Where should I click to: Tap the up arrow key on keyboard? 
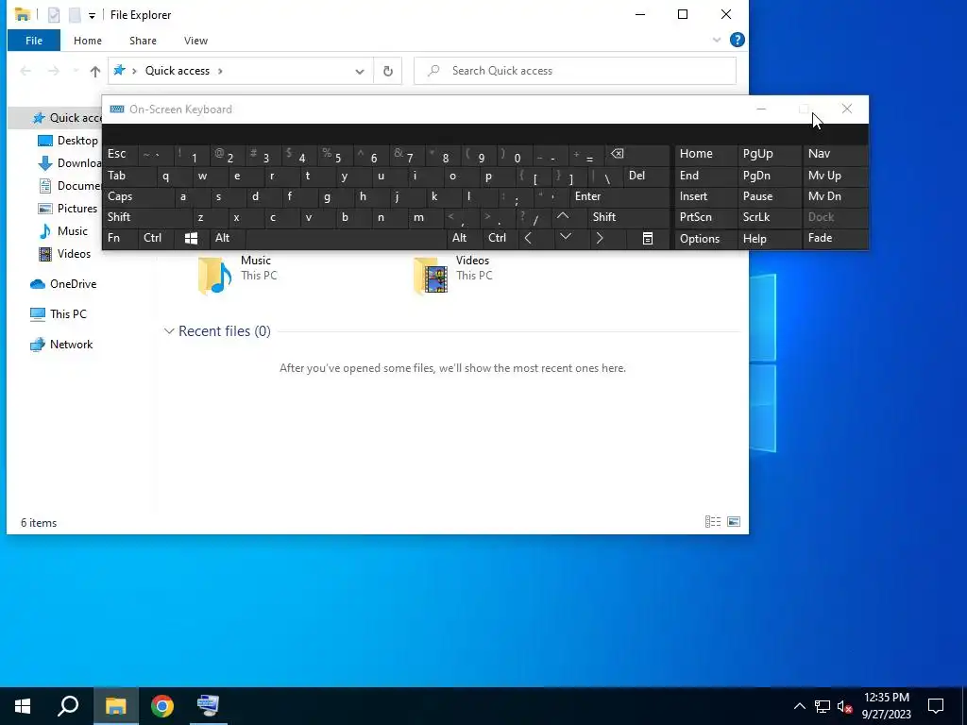pyautogui.click(x=563, y=217)
